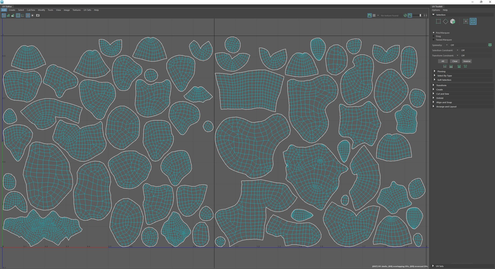Enable Tweak/Marquee radio option
This screenshot has width=495, height=269.
tap(433, 40)
